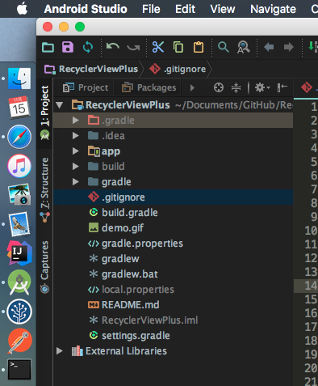Open Calendar from the Dock
The width and height of the screenshot is (318, 386).
pyautogui.click(x=19, y=108)
